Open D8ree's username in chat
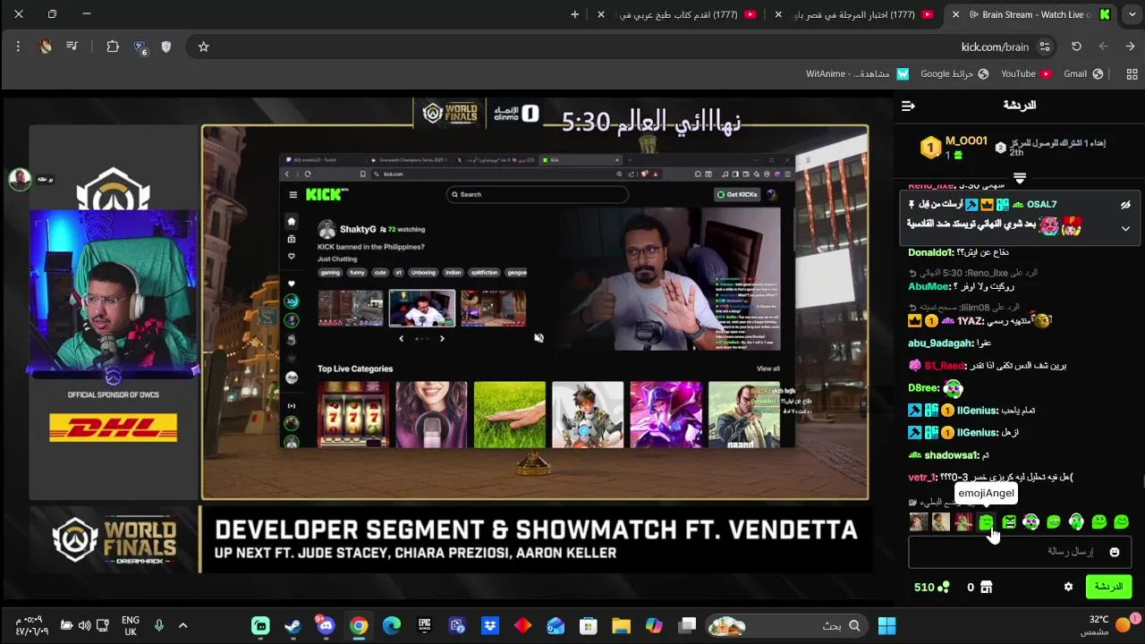The height and width of the screenshot is (644, 1145). point(924,388)
